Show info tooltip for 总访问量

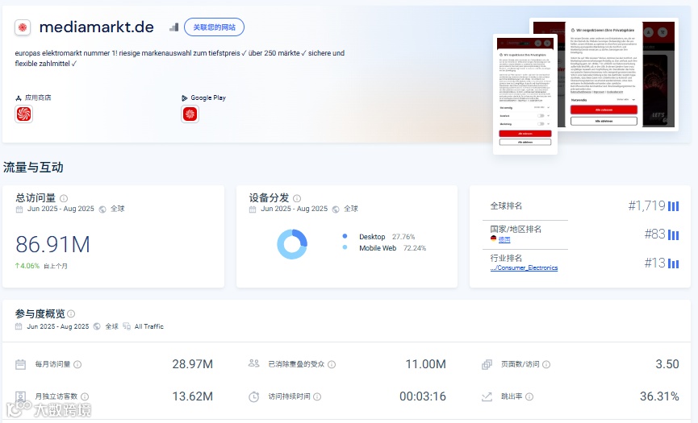tap(64, 198)
